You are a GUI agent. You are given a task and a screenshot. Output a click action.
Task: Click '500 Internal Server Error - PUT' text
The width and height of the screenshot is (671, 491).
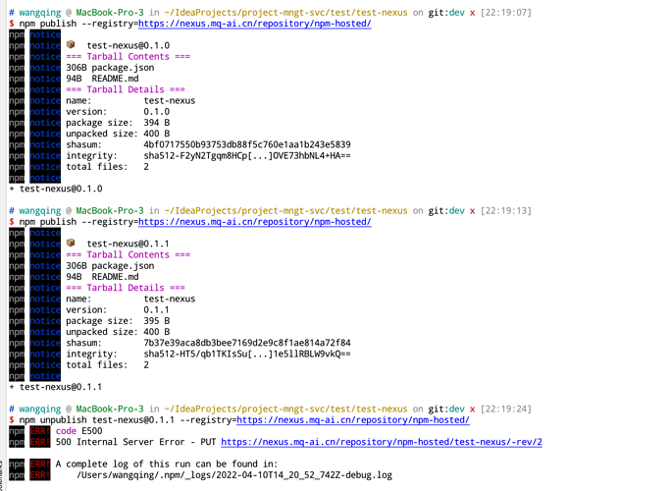click(x=135, y=442)
